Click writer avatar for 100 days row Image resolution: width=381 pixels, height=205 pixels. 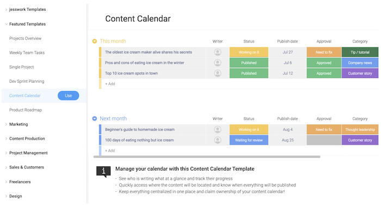click(218, 140)
